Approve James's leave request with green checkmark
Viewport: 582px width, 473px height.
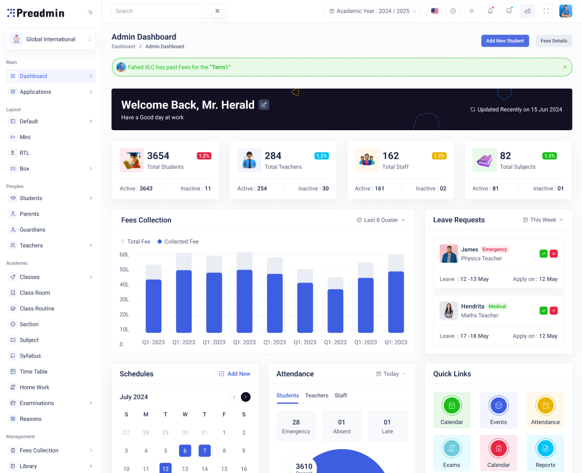[543, 254]
